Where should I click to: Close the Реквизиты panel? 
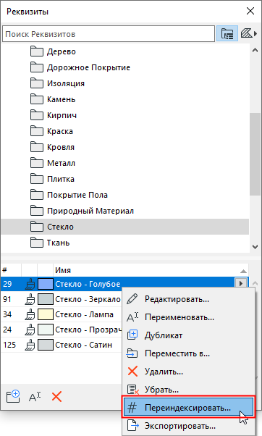250,11
